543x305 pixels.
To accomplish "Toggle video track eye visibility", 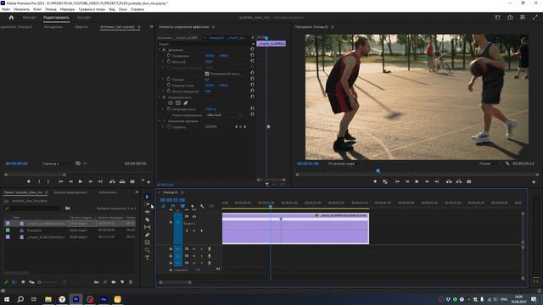I will pos(194,217).
